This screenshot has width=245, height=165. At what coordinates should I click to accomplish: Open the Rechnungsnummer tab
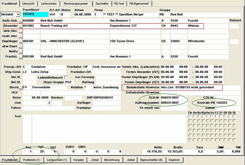[76, 4]
